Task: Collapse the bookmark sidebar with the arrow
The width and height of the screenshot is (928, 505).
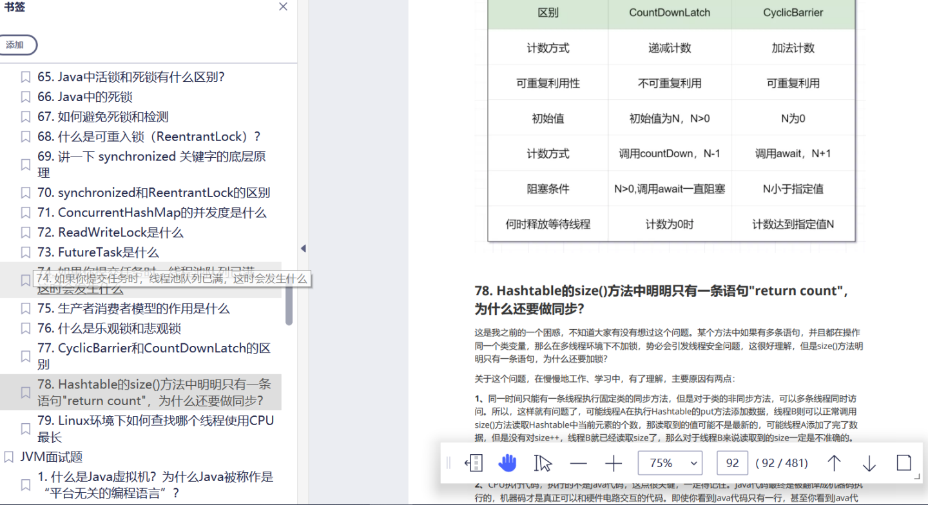Action: [303, 248]
